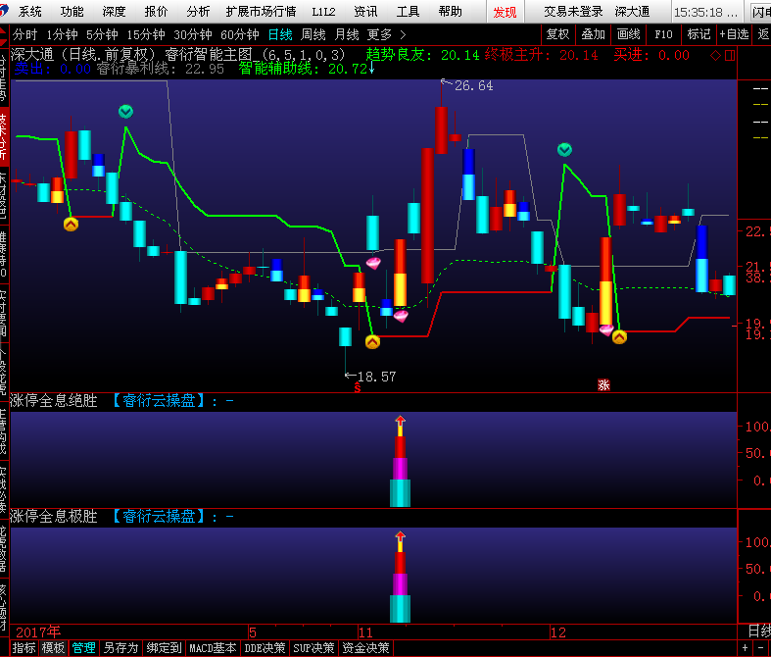Open the 分析 menu
The width and height of the screenshot is (771, 657).
tap(198, 12)
